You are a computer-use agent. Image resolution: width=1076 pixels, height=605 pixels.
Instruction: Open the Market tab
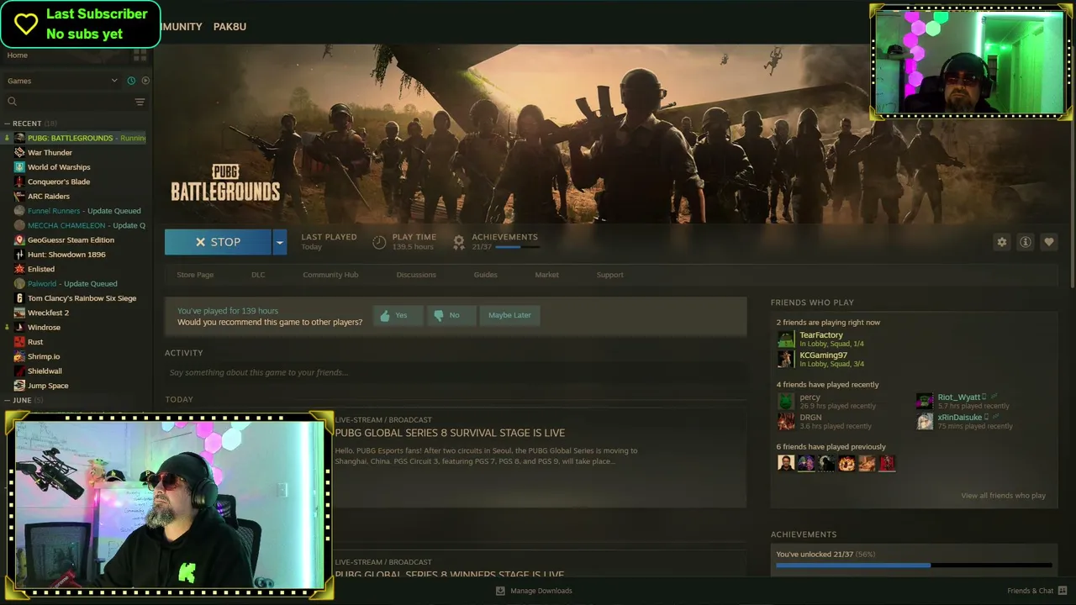click(x=546, y=275)
